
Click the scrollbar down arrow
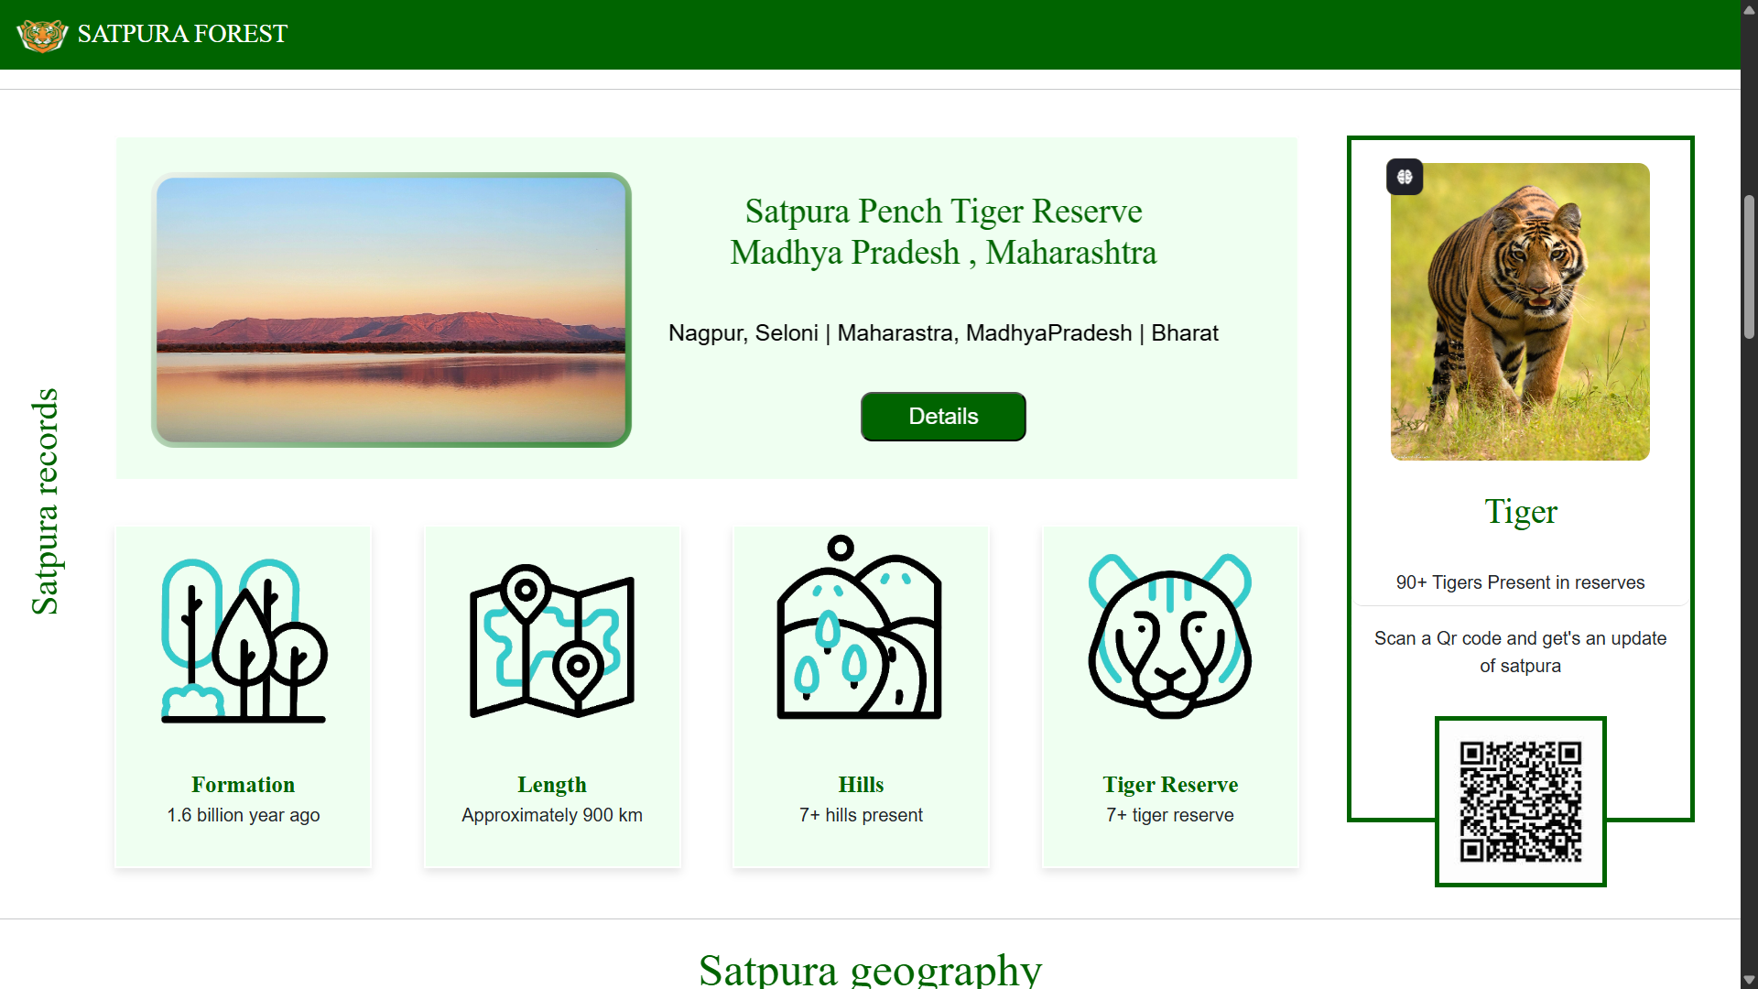tap(1749, 980)
